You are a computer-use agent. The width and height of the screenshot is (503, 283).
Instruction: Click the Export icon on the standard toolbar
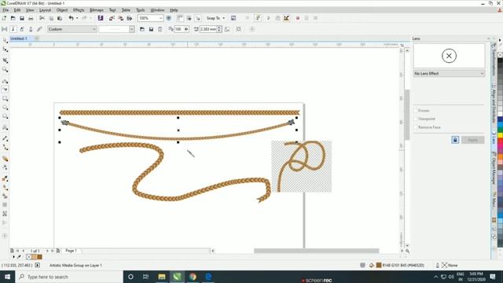coord(120,18)
